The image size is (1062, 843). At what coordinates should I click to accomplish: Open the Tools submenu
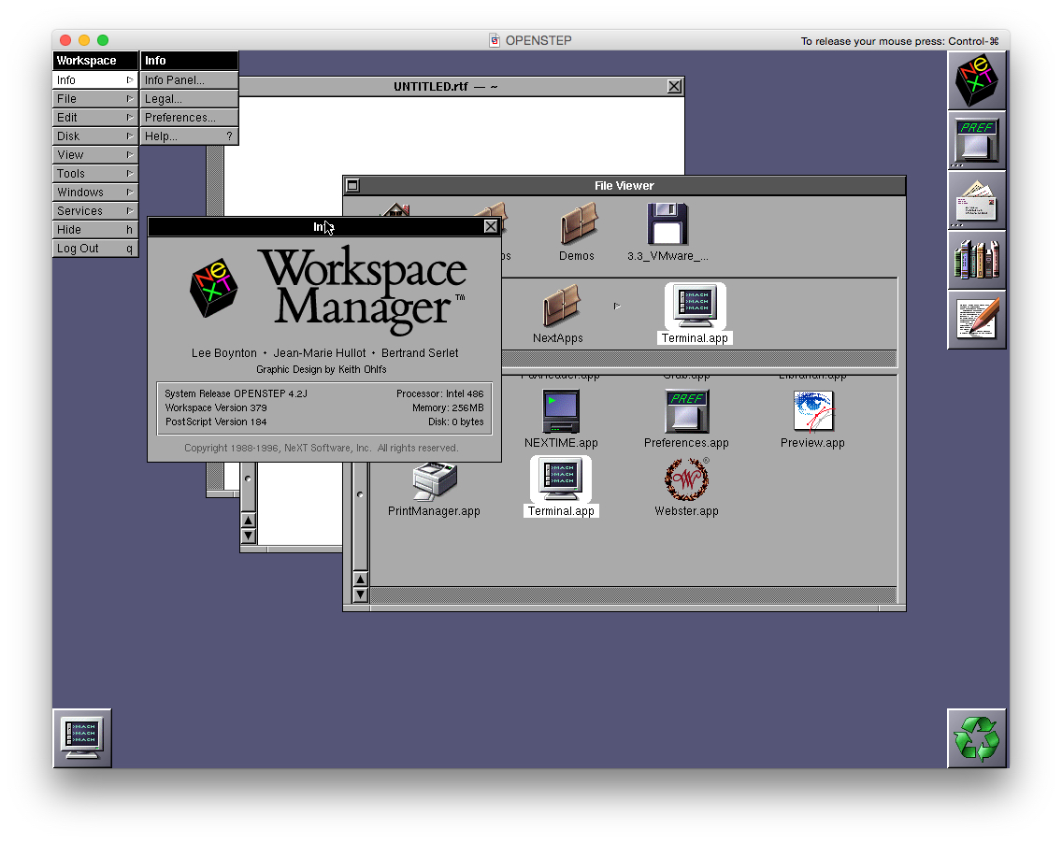(x=95, y=173)
